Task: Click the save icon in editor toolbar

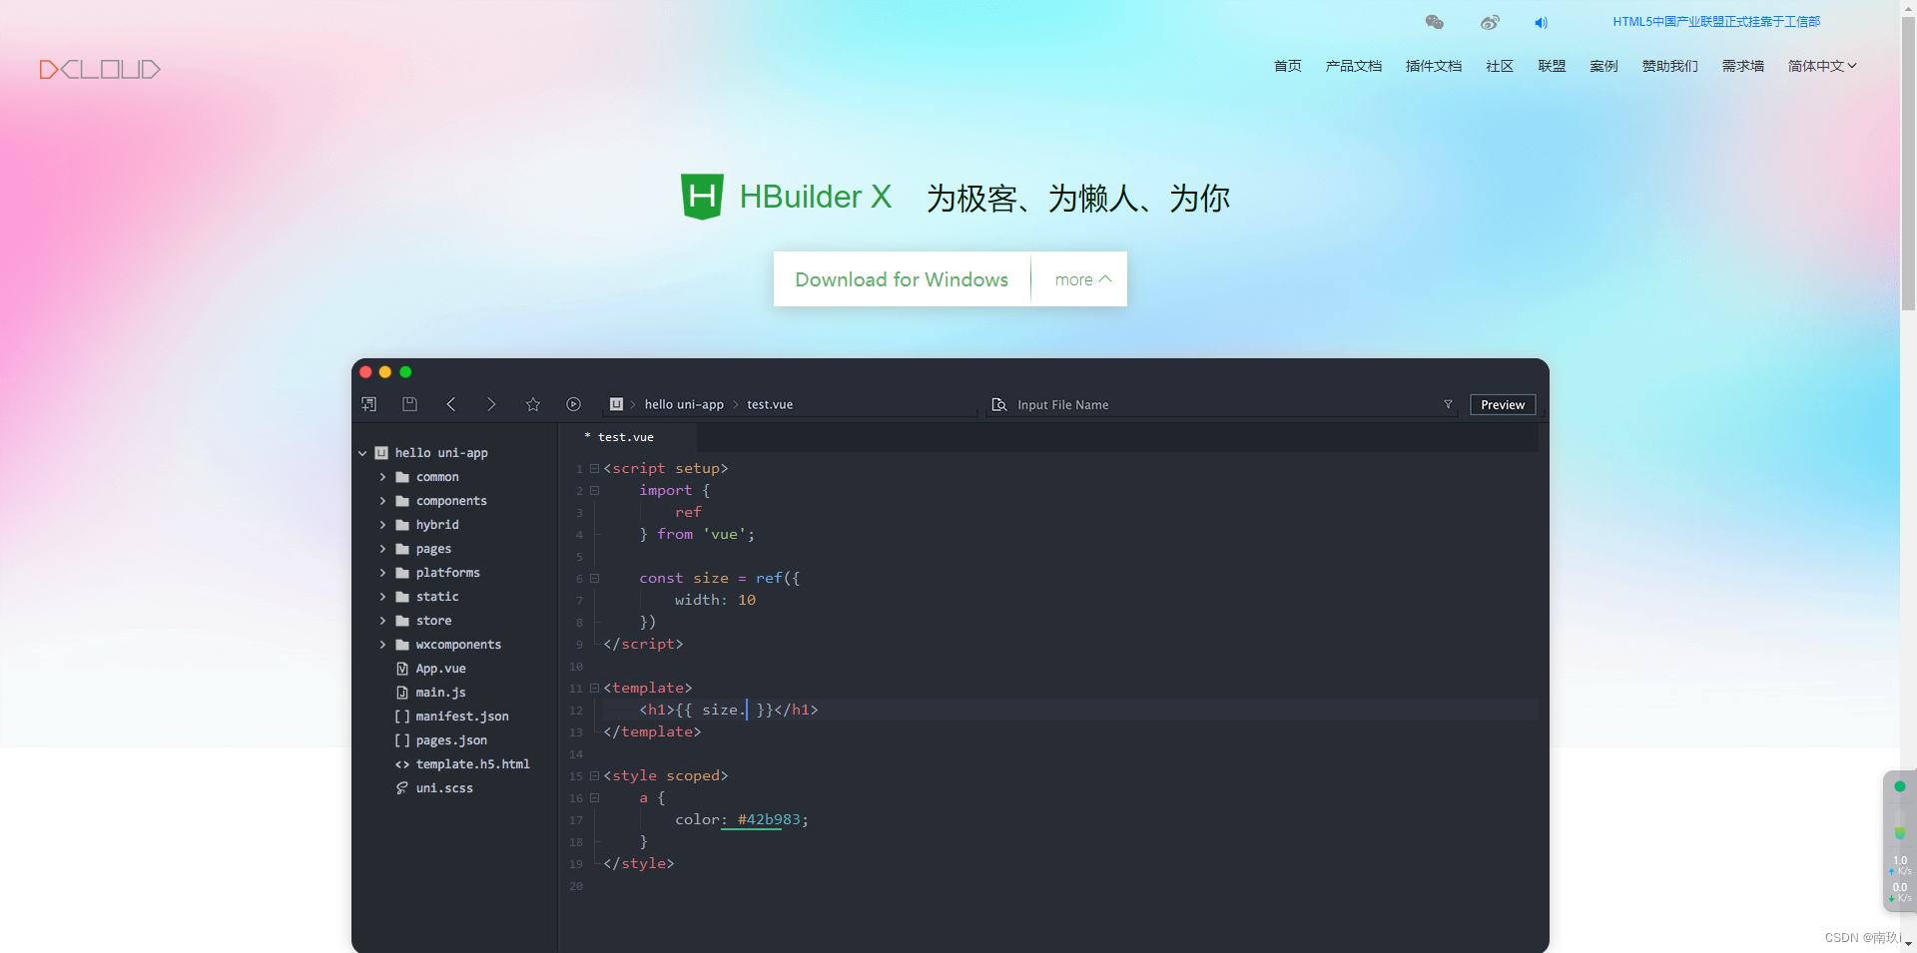Action: [409, 404]
